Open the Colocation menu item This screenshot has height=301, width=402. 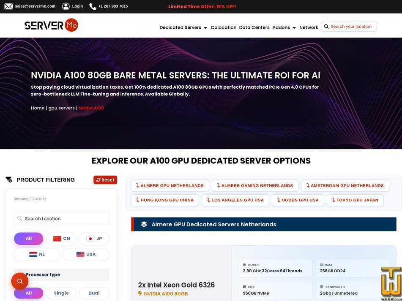224,27
